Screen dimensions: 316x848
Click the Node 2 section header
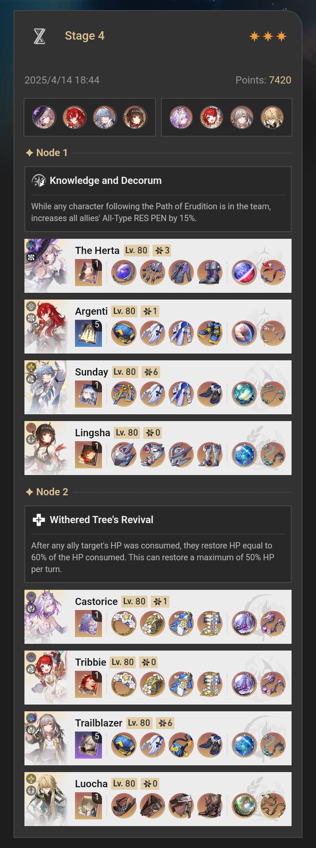(x=47, y=492)
